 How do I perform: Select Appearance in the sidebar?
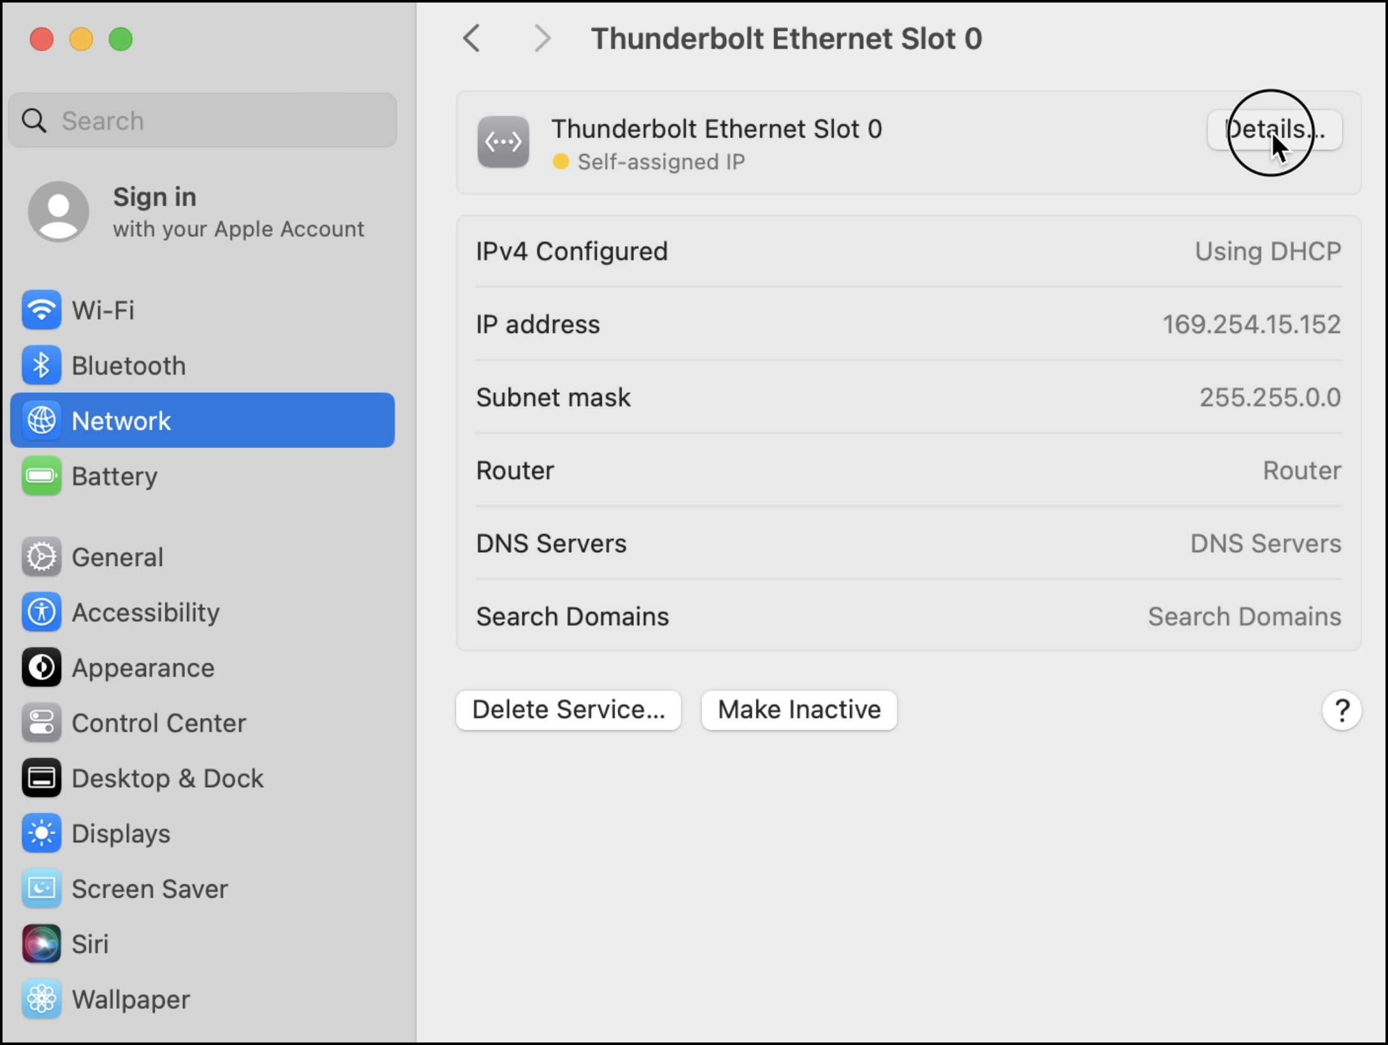tap(143, 668)
